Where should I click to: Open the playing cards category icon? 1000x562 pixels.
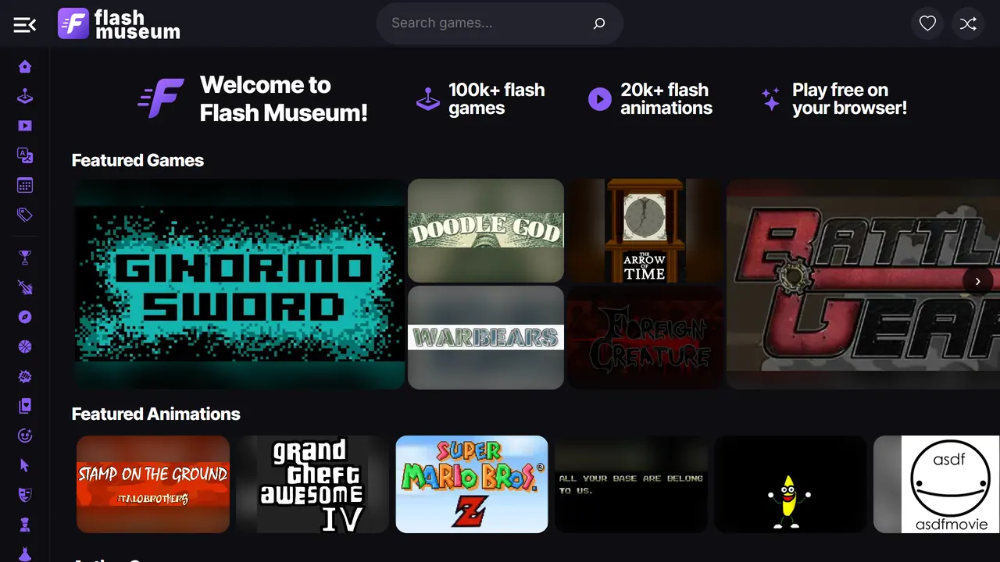[25, 406]
